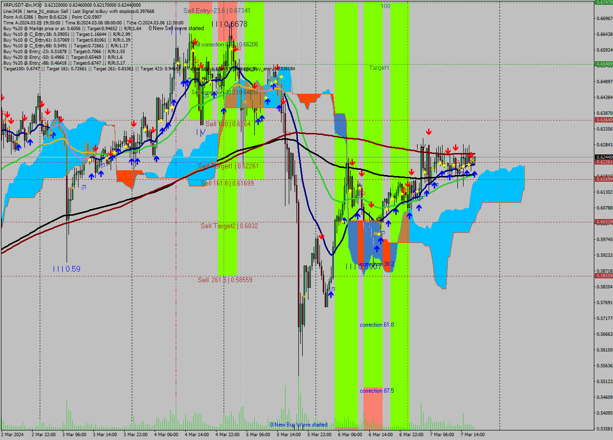Click the '2 Mar 2024' time axis label
This screenshot has width=613, height=440.
point(13,435)
